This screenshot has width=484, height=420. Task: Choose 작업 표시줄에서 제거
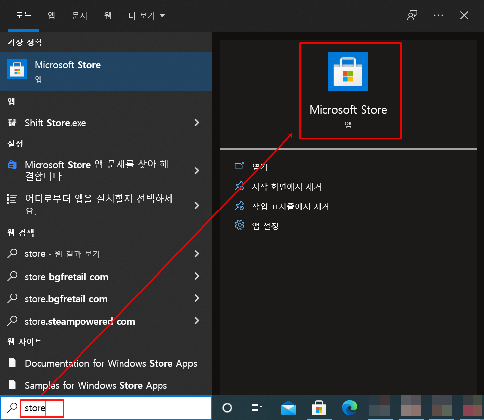290,207
